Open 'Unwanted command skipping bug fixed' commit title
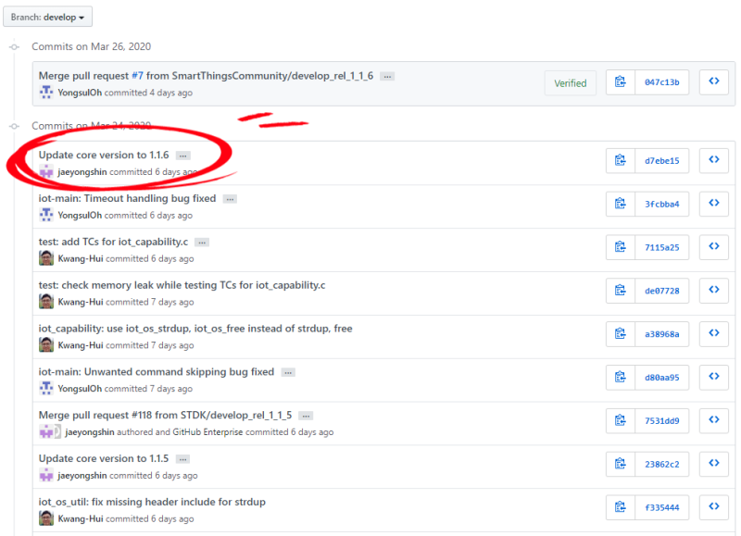741x536 pixels. pyautogui.click(x=157, y=371)
